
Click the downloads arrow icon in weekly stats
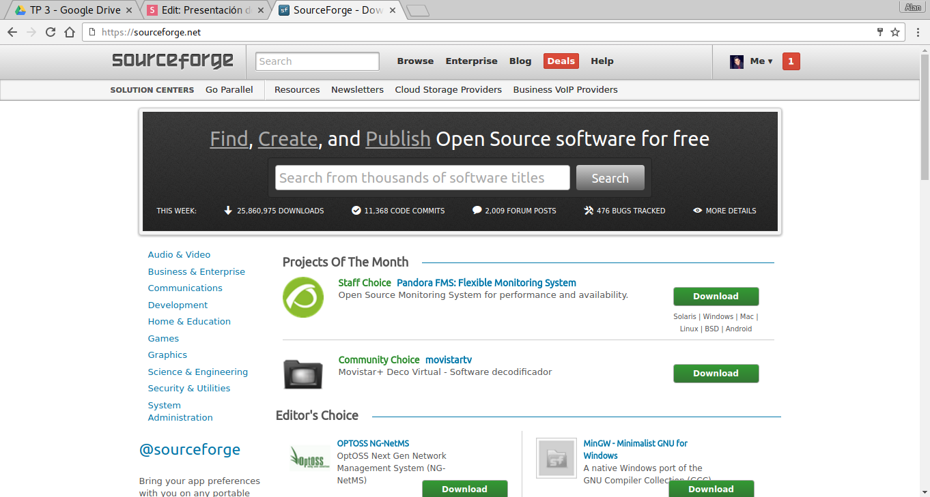(228, 211)
